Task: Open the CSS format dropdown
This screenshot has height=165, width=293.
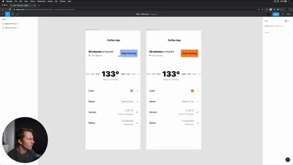Action: 266,21
